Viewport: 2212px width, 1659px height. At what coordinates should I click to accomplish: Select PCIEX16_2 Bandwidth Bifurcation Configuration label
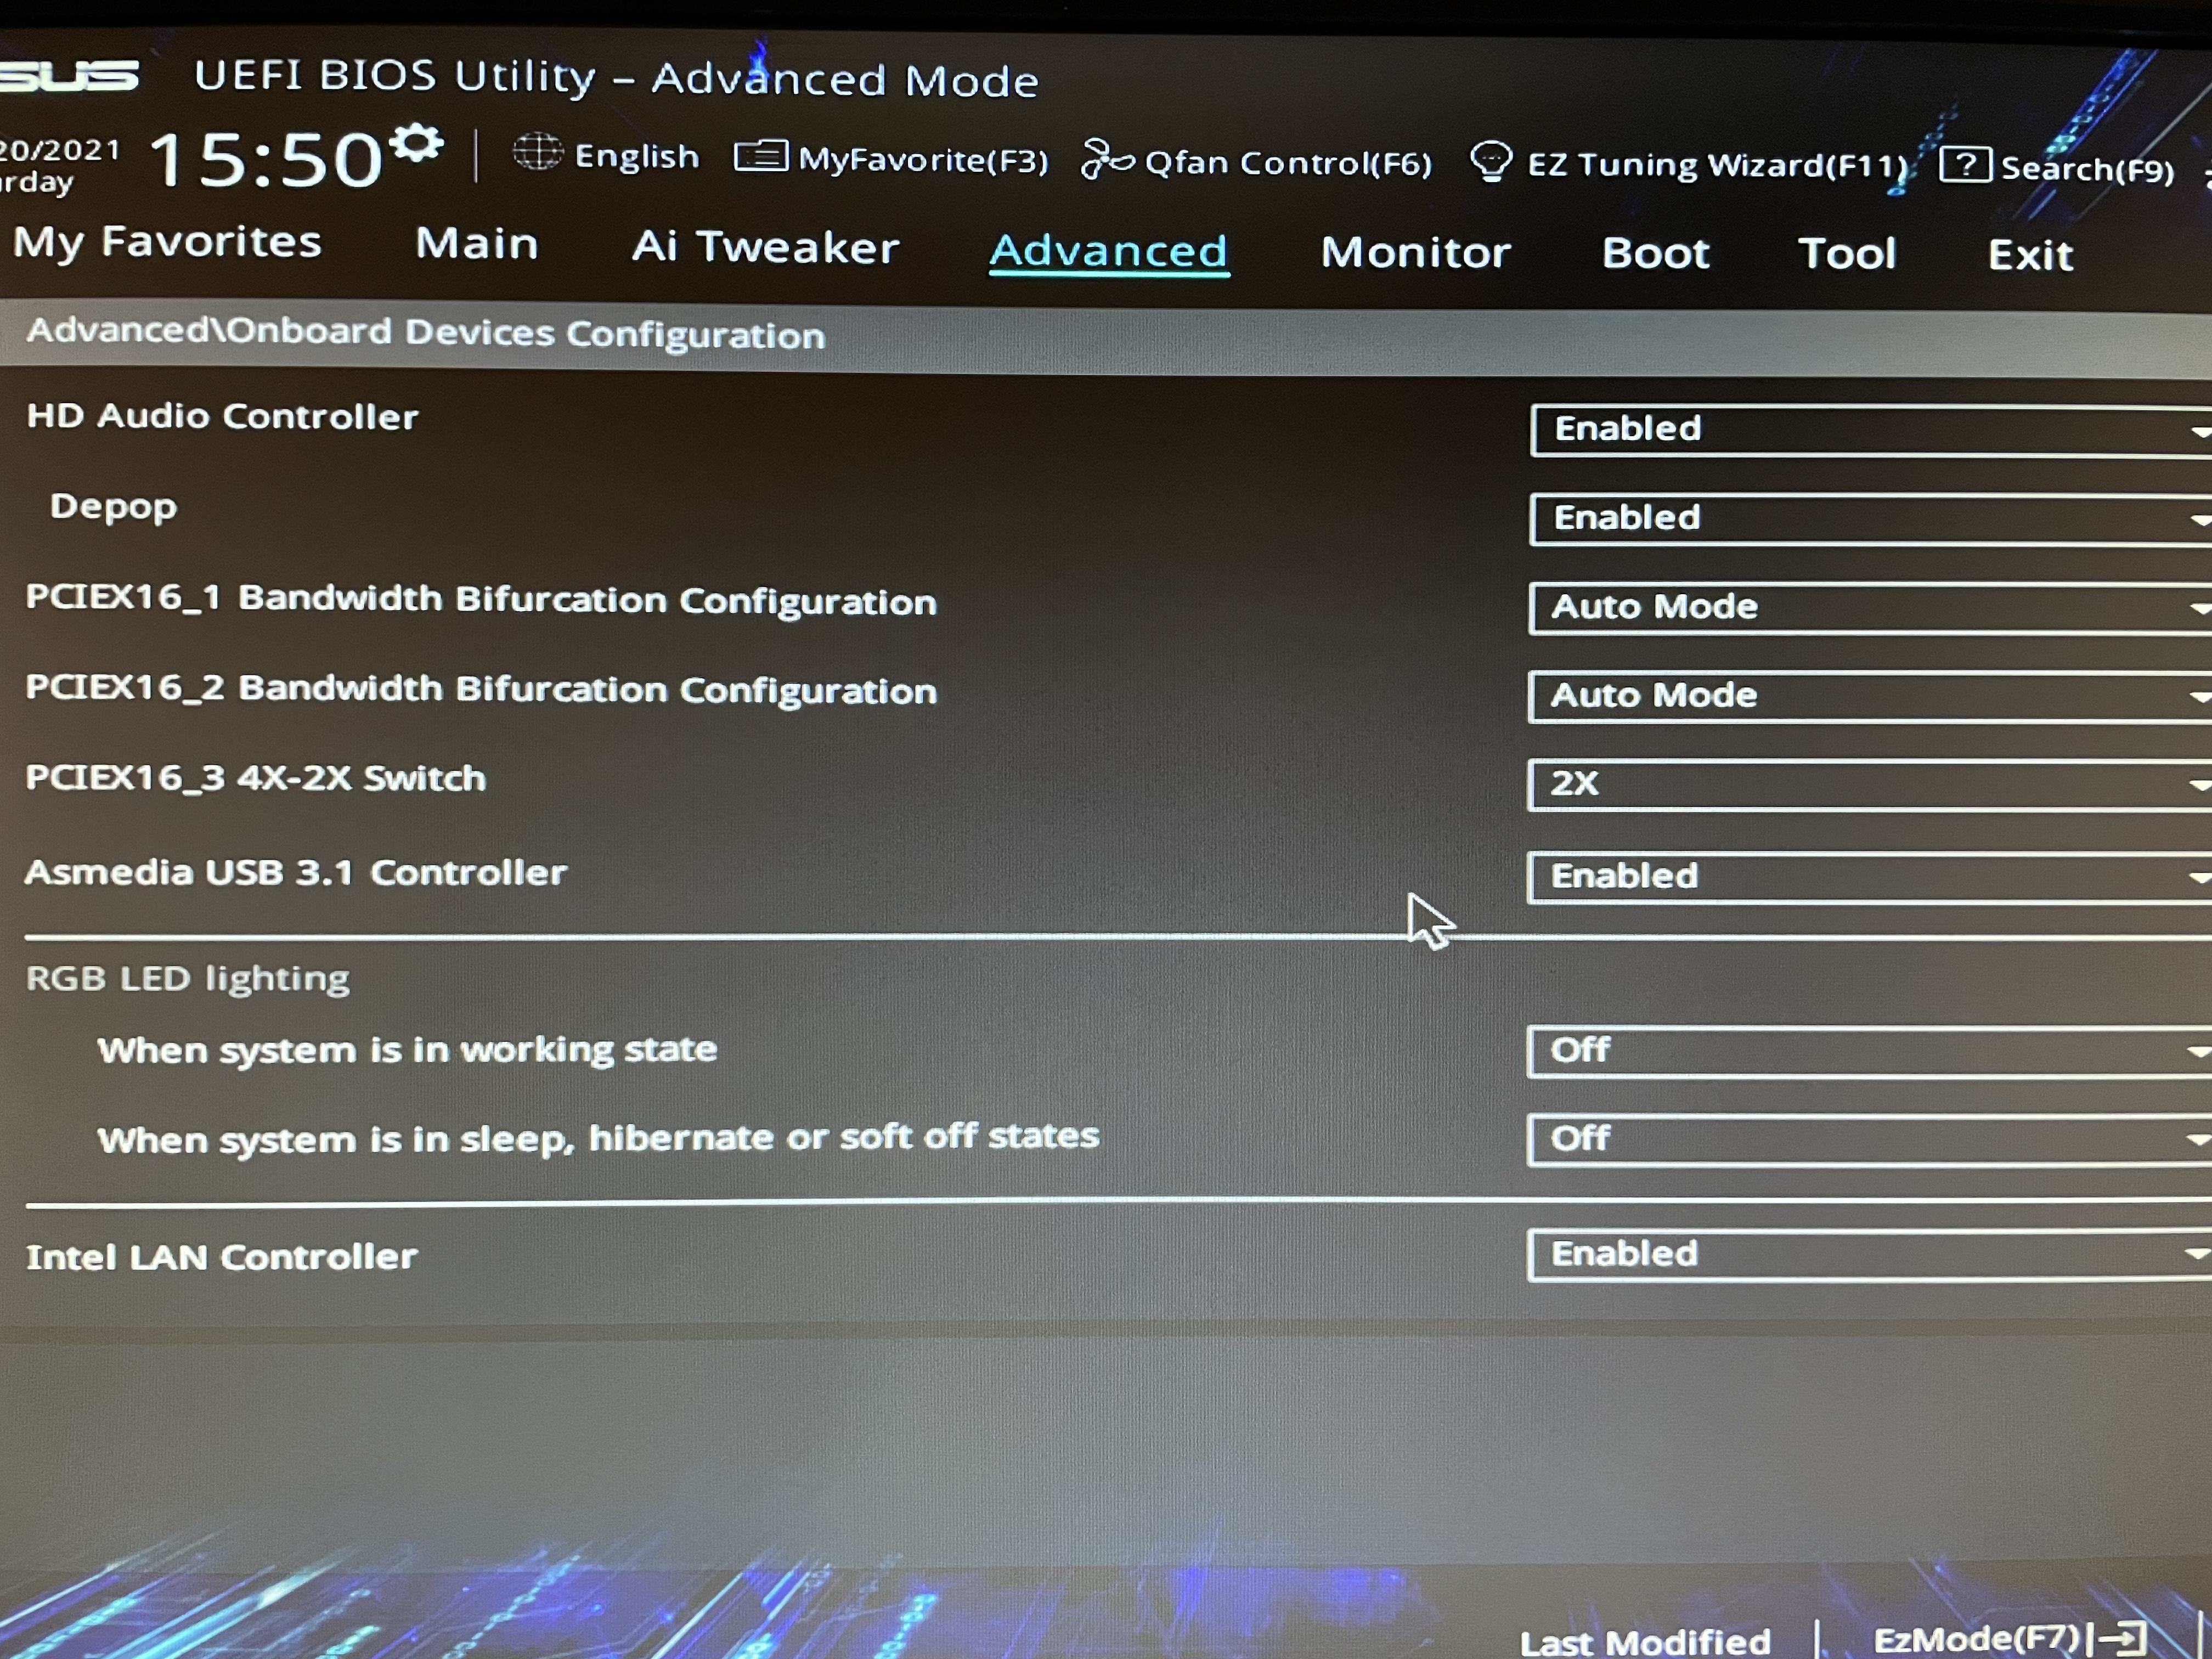pyautogui.click(x=481, y=689)
